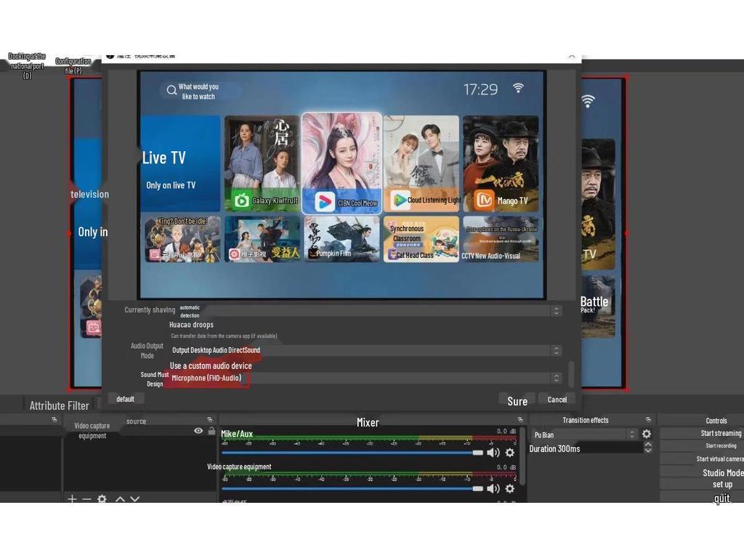Click the properties dialog vertical scrollbar

[x=571, y=374]
